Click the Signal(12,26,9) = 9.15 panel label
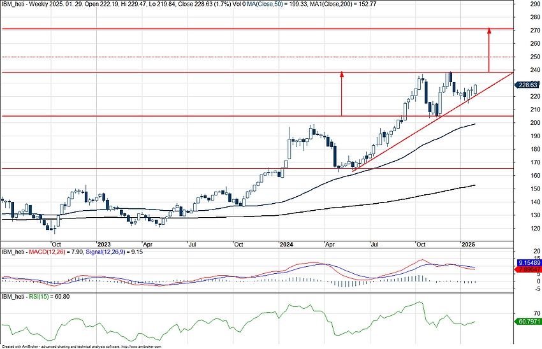The width and height of the screenshot is (542, 349). (x=114, y=252)
